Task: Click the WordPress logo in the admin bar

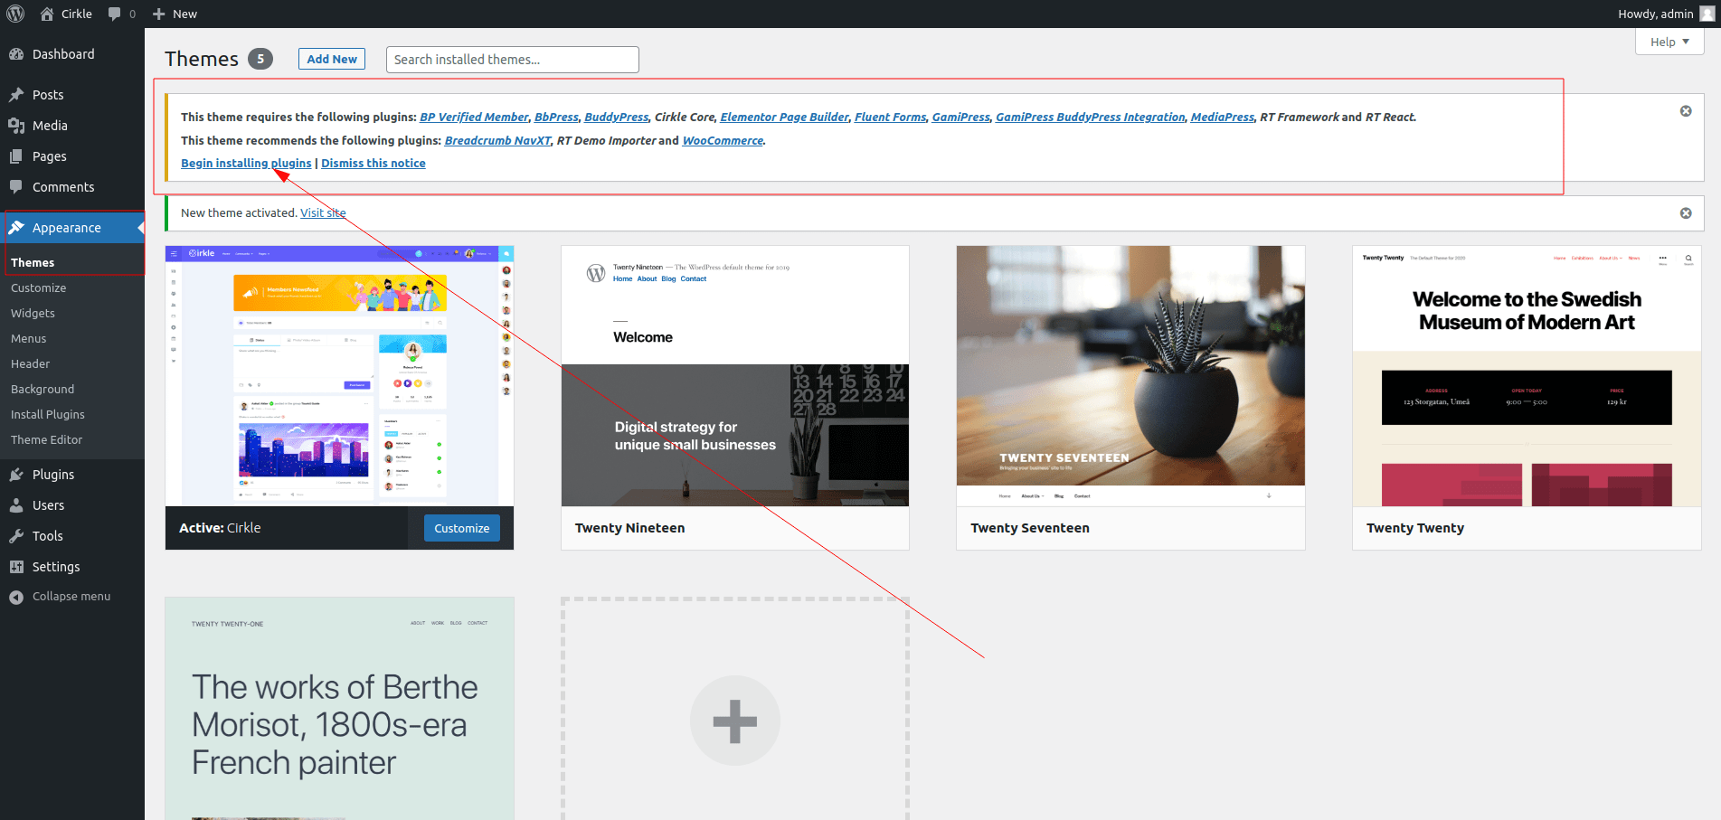Action: click(x=15, y=14)
